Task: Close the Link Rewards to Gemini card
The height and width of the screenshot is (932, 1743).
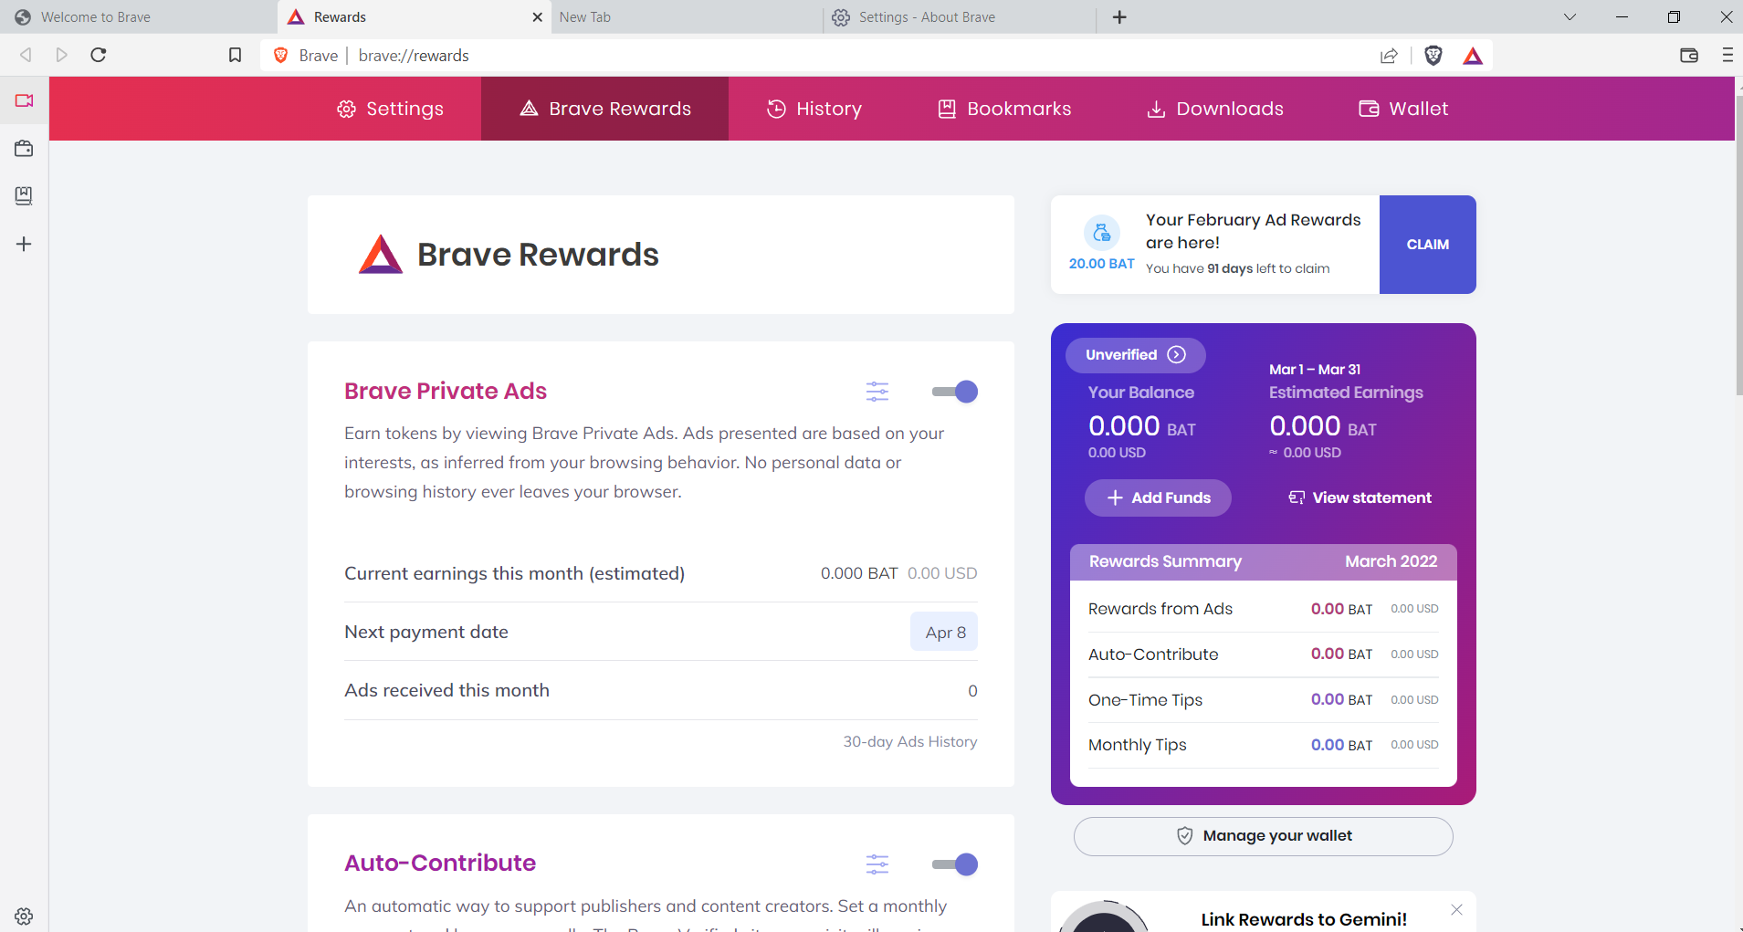Action: pyautogui.click(x=1456, y=909)
